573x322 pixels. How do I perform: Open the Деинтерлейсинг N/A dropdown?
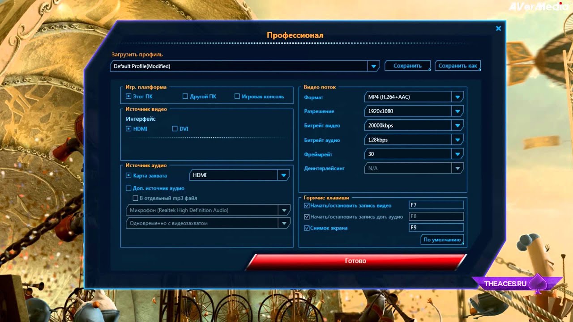[x=414, y=169]
